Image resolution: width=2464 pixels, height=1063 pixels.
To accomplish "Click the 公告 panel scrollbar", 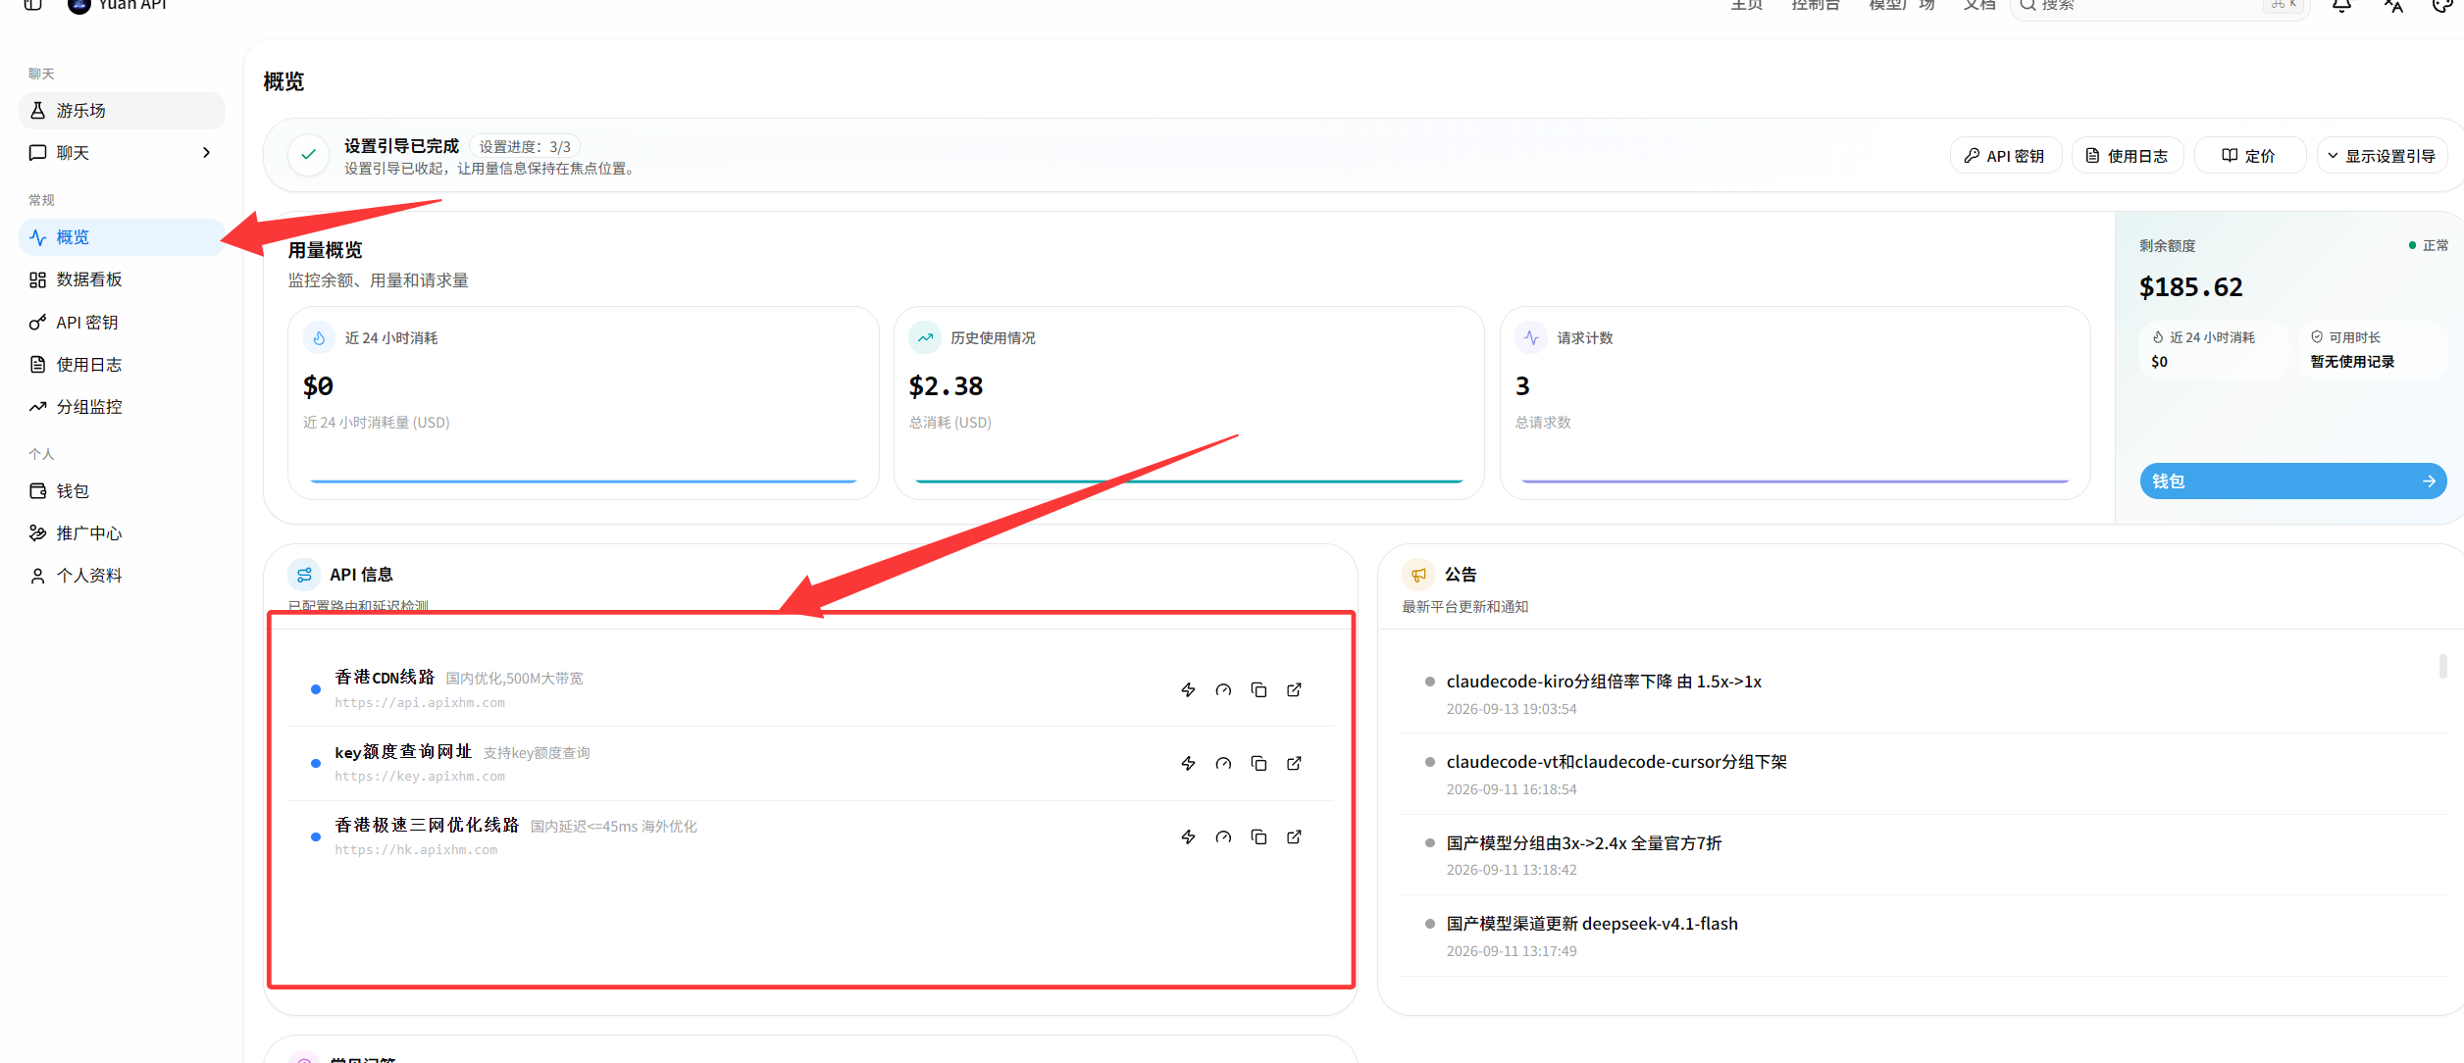I will pos(2442,666).
